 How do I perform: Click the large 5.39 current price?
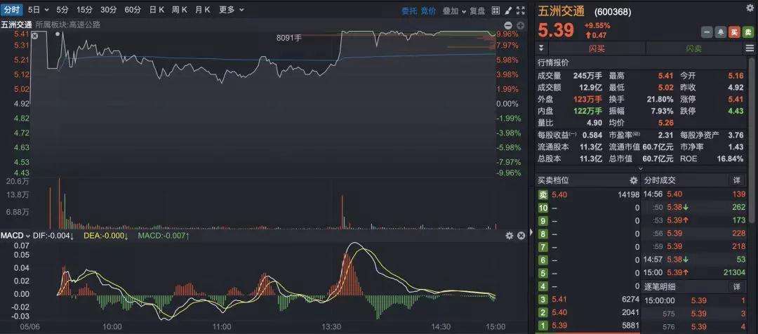(556, 31)
